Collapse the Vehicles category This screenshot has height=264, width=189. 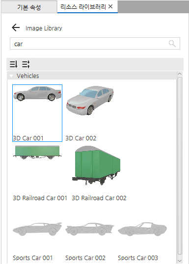11,76
